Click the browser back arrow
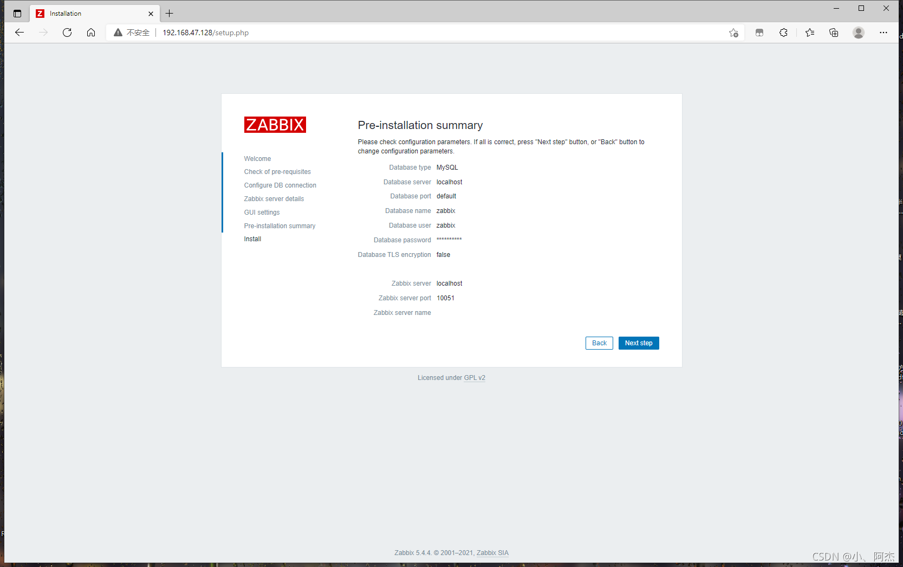Screen dimensions: 903x567 coord(20,33)
